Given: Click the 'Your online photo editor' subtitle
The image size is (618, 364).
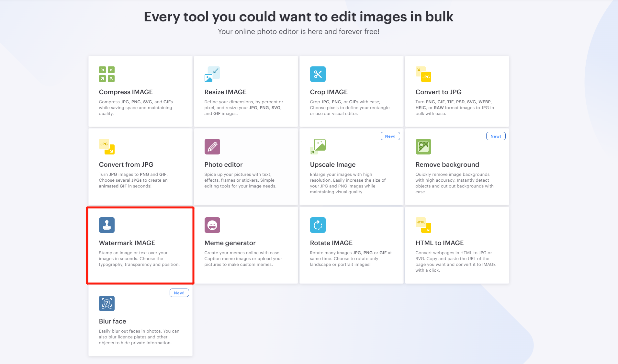Looking at the screenshot, I should [x=298, y=31].
